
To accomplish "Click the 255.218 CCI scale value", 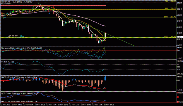I will 180,61.
